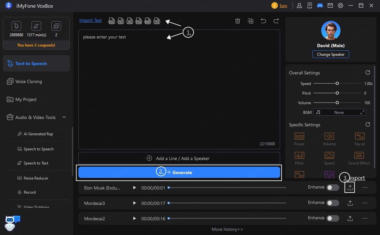
Task: Import a BMP image
Action: pyautogui.click(x=147, y=21)
